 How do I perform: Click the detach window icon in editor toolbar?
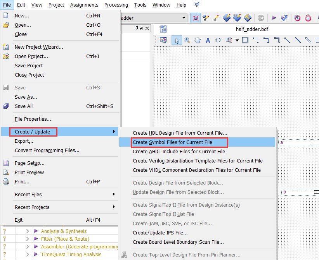[x=163, y=40]
